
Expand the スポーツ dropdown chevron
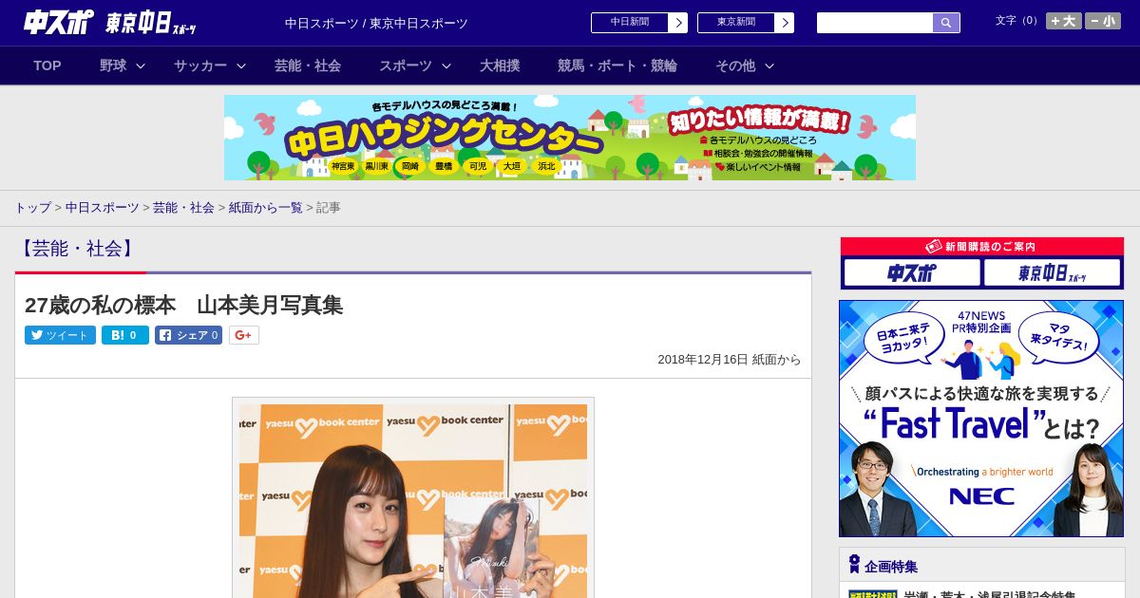[x=446, y=65]
